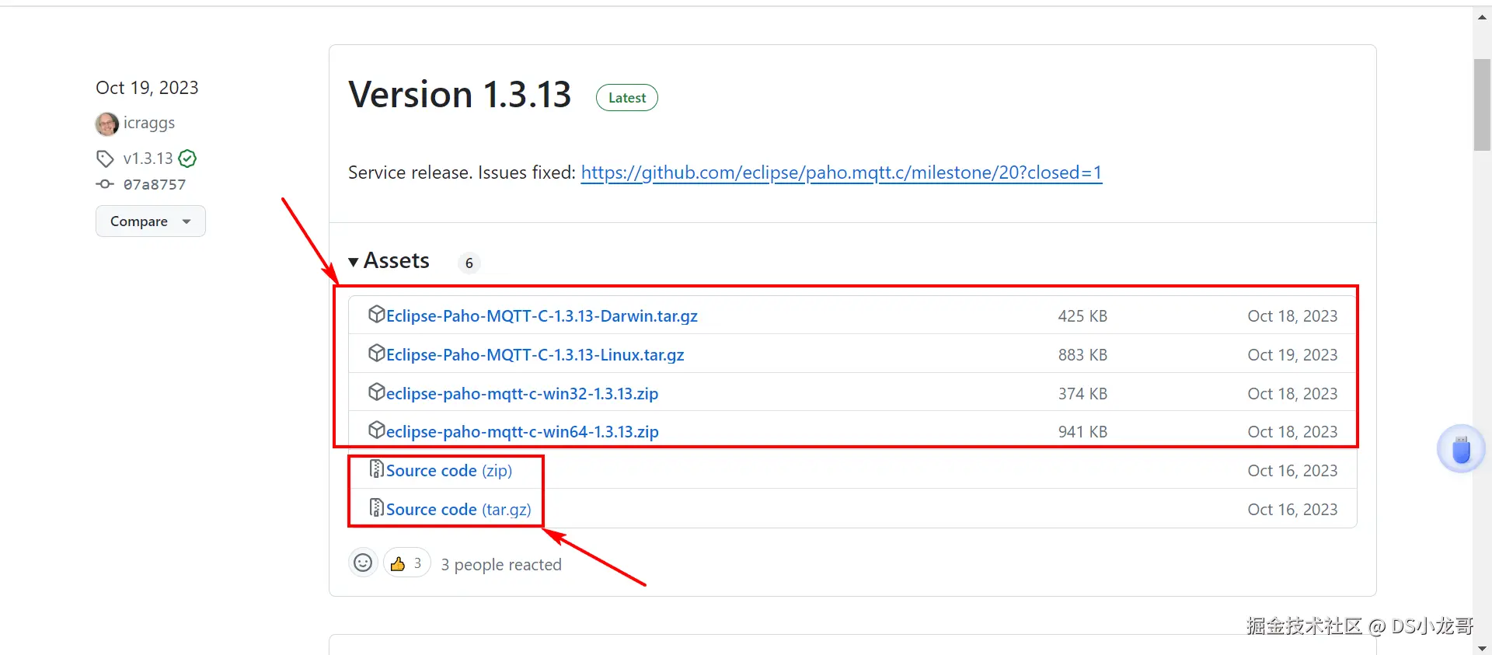
Task: Open the milestone/20 issues fixed link
Action: 842,172
